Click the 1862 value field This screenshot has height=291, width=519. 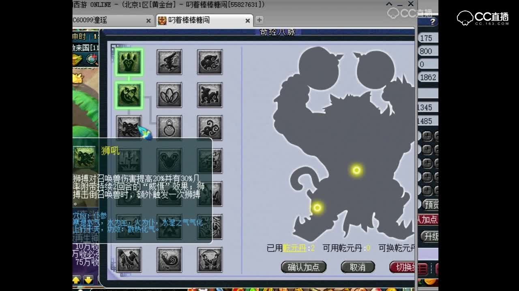coord(428,77)
